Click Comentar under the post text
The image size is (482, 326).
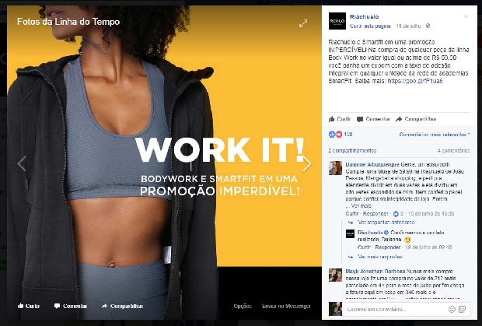point(373,119)
